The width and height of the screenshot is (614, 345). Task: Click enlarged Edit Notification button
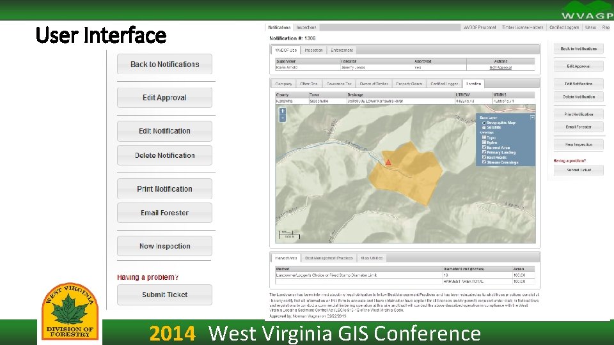(164, 131)
